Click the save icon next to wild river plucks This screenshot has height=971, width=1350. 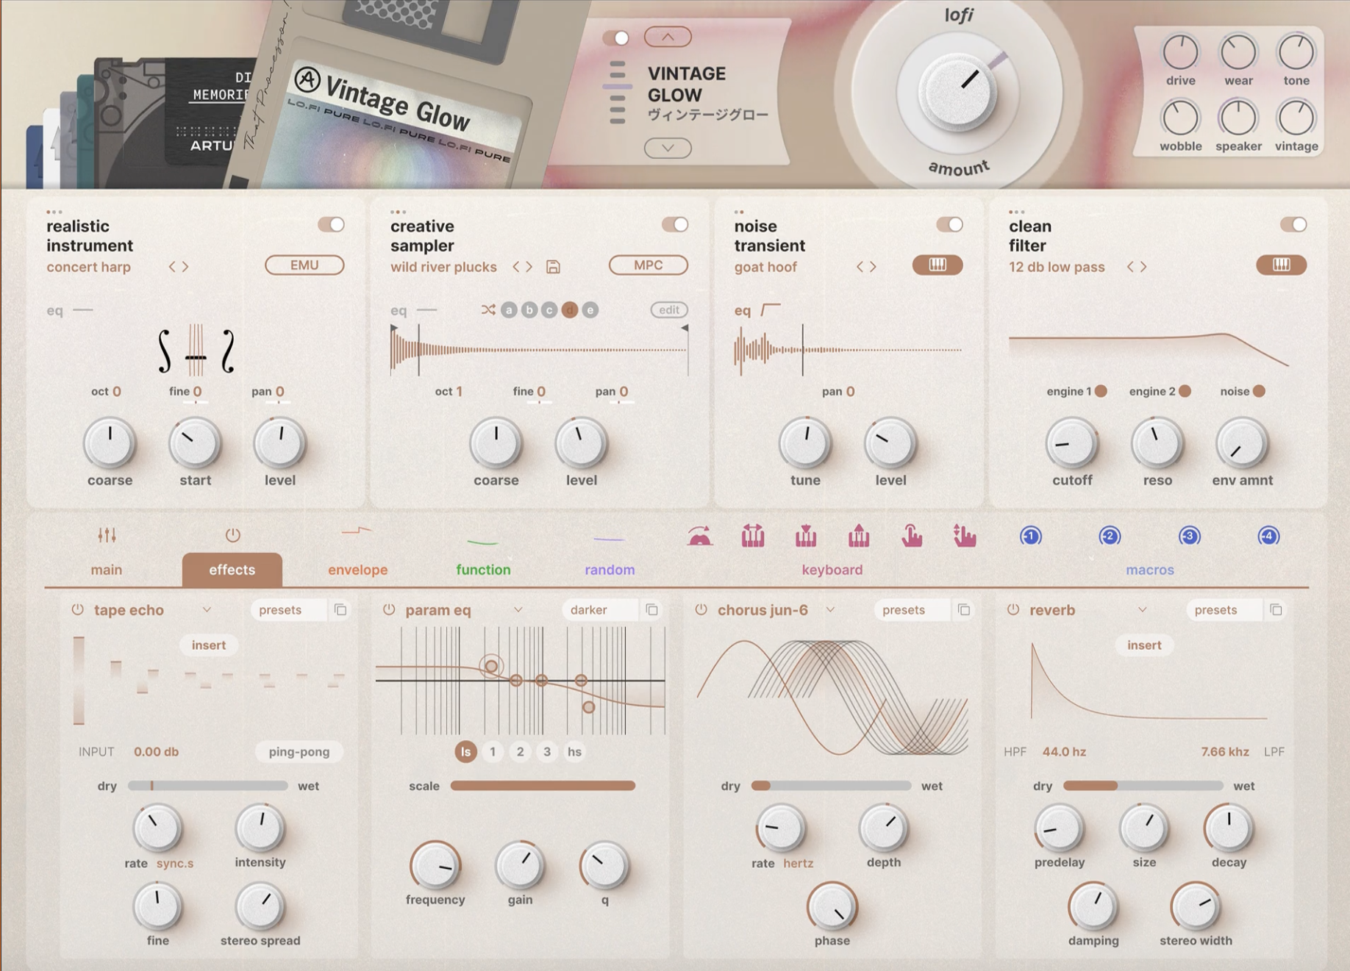(x=553, y=267)
